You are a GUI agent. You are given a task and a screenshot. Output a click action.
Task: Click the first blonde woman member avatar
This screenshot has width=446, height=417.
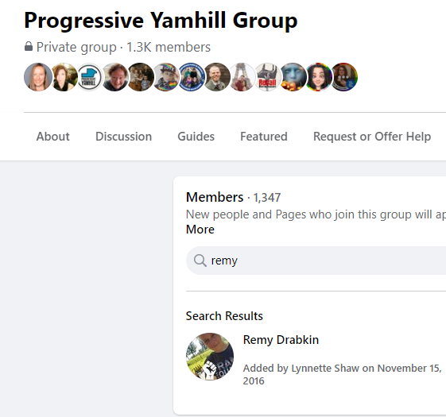point(38,77)
